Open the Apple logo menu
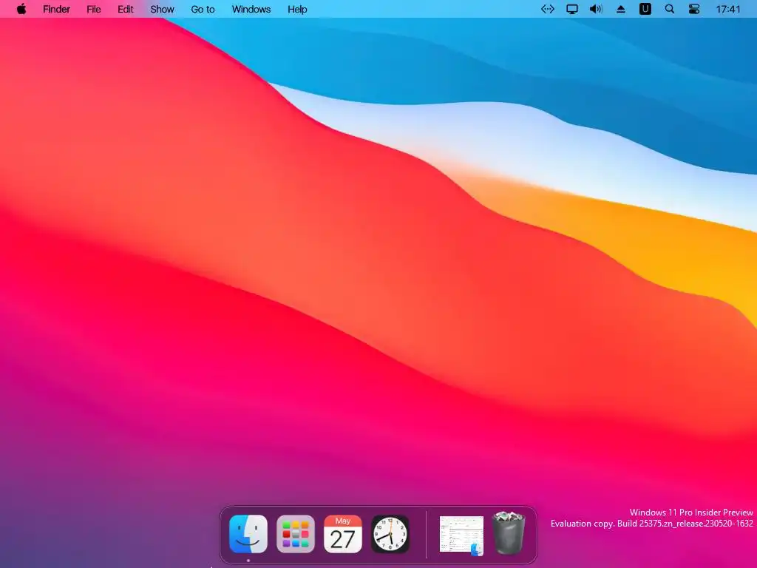The height and width of the screenshot is (568, 757). [x=21, y=9]
